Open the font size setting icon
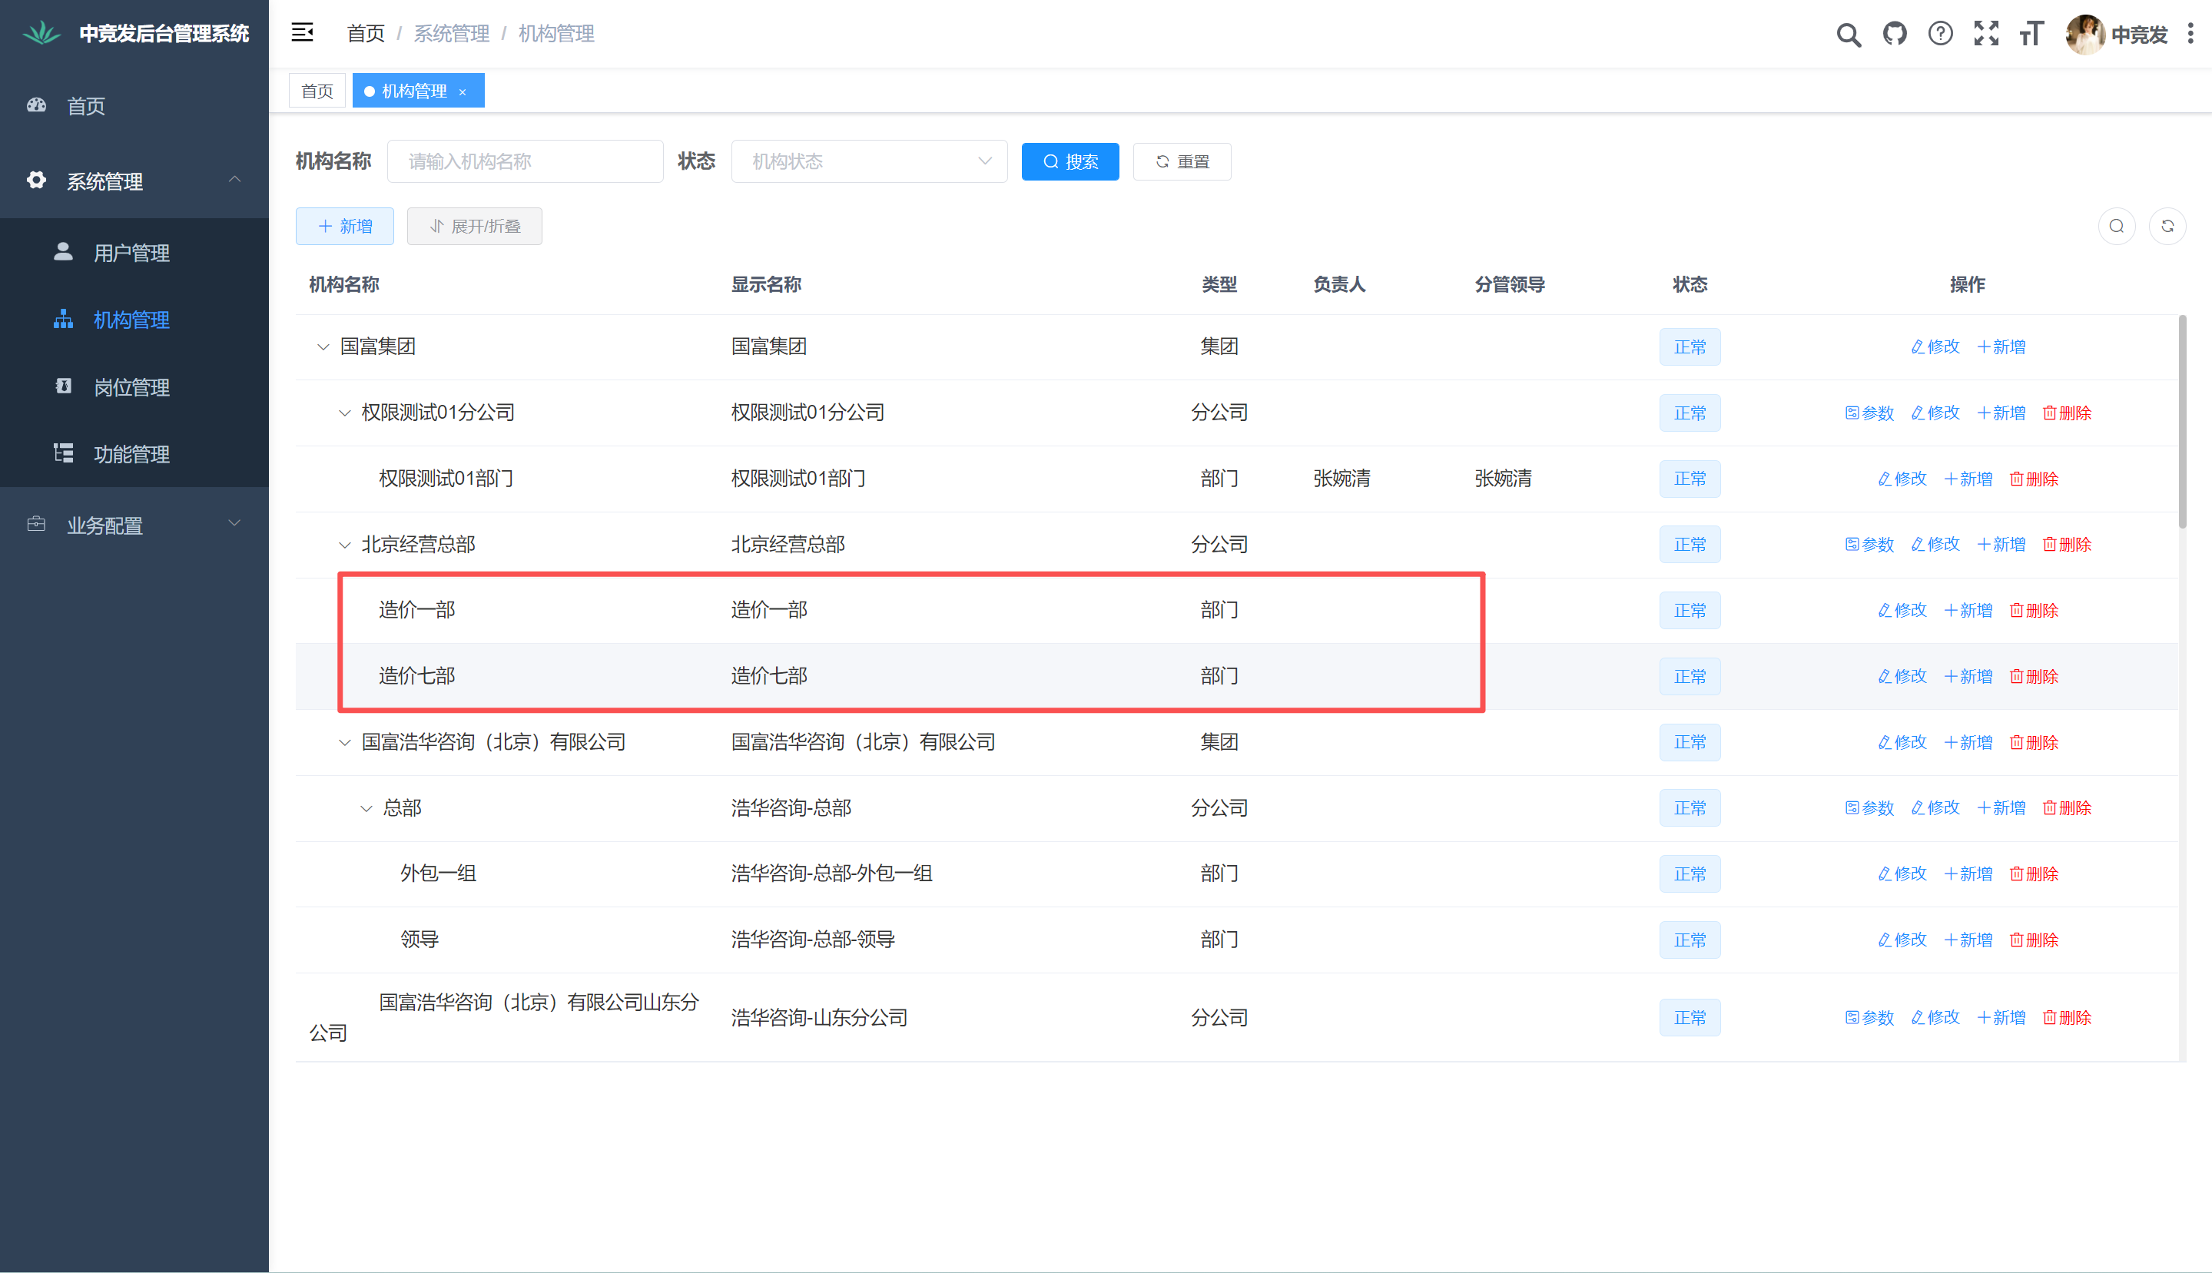This screenshot has width=2212, height=1273. pos(2030,34)
